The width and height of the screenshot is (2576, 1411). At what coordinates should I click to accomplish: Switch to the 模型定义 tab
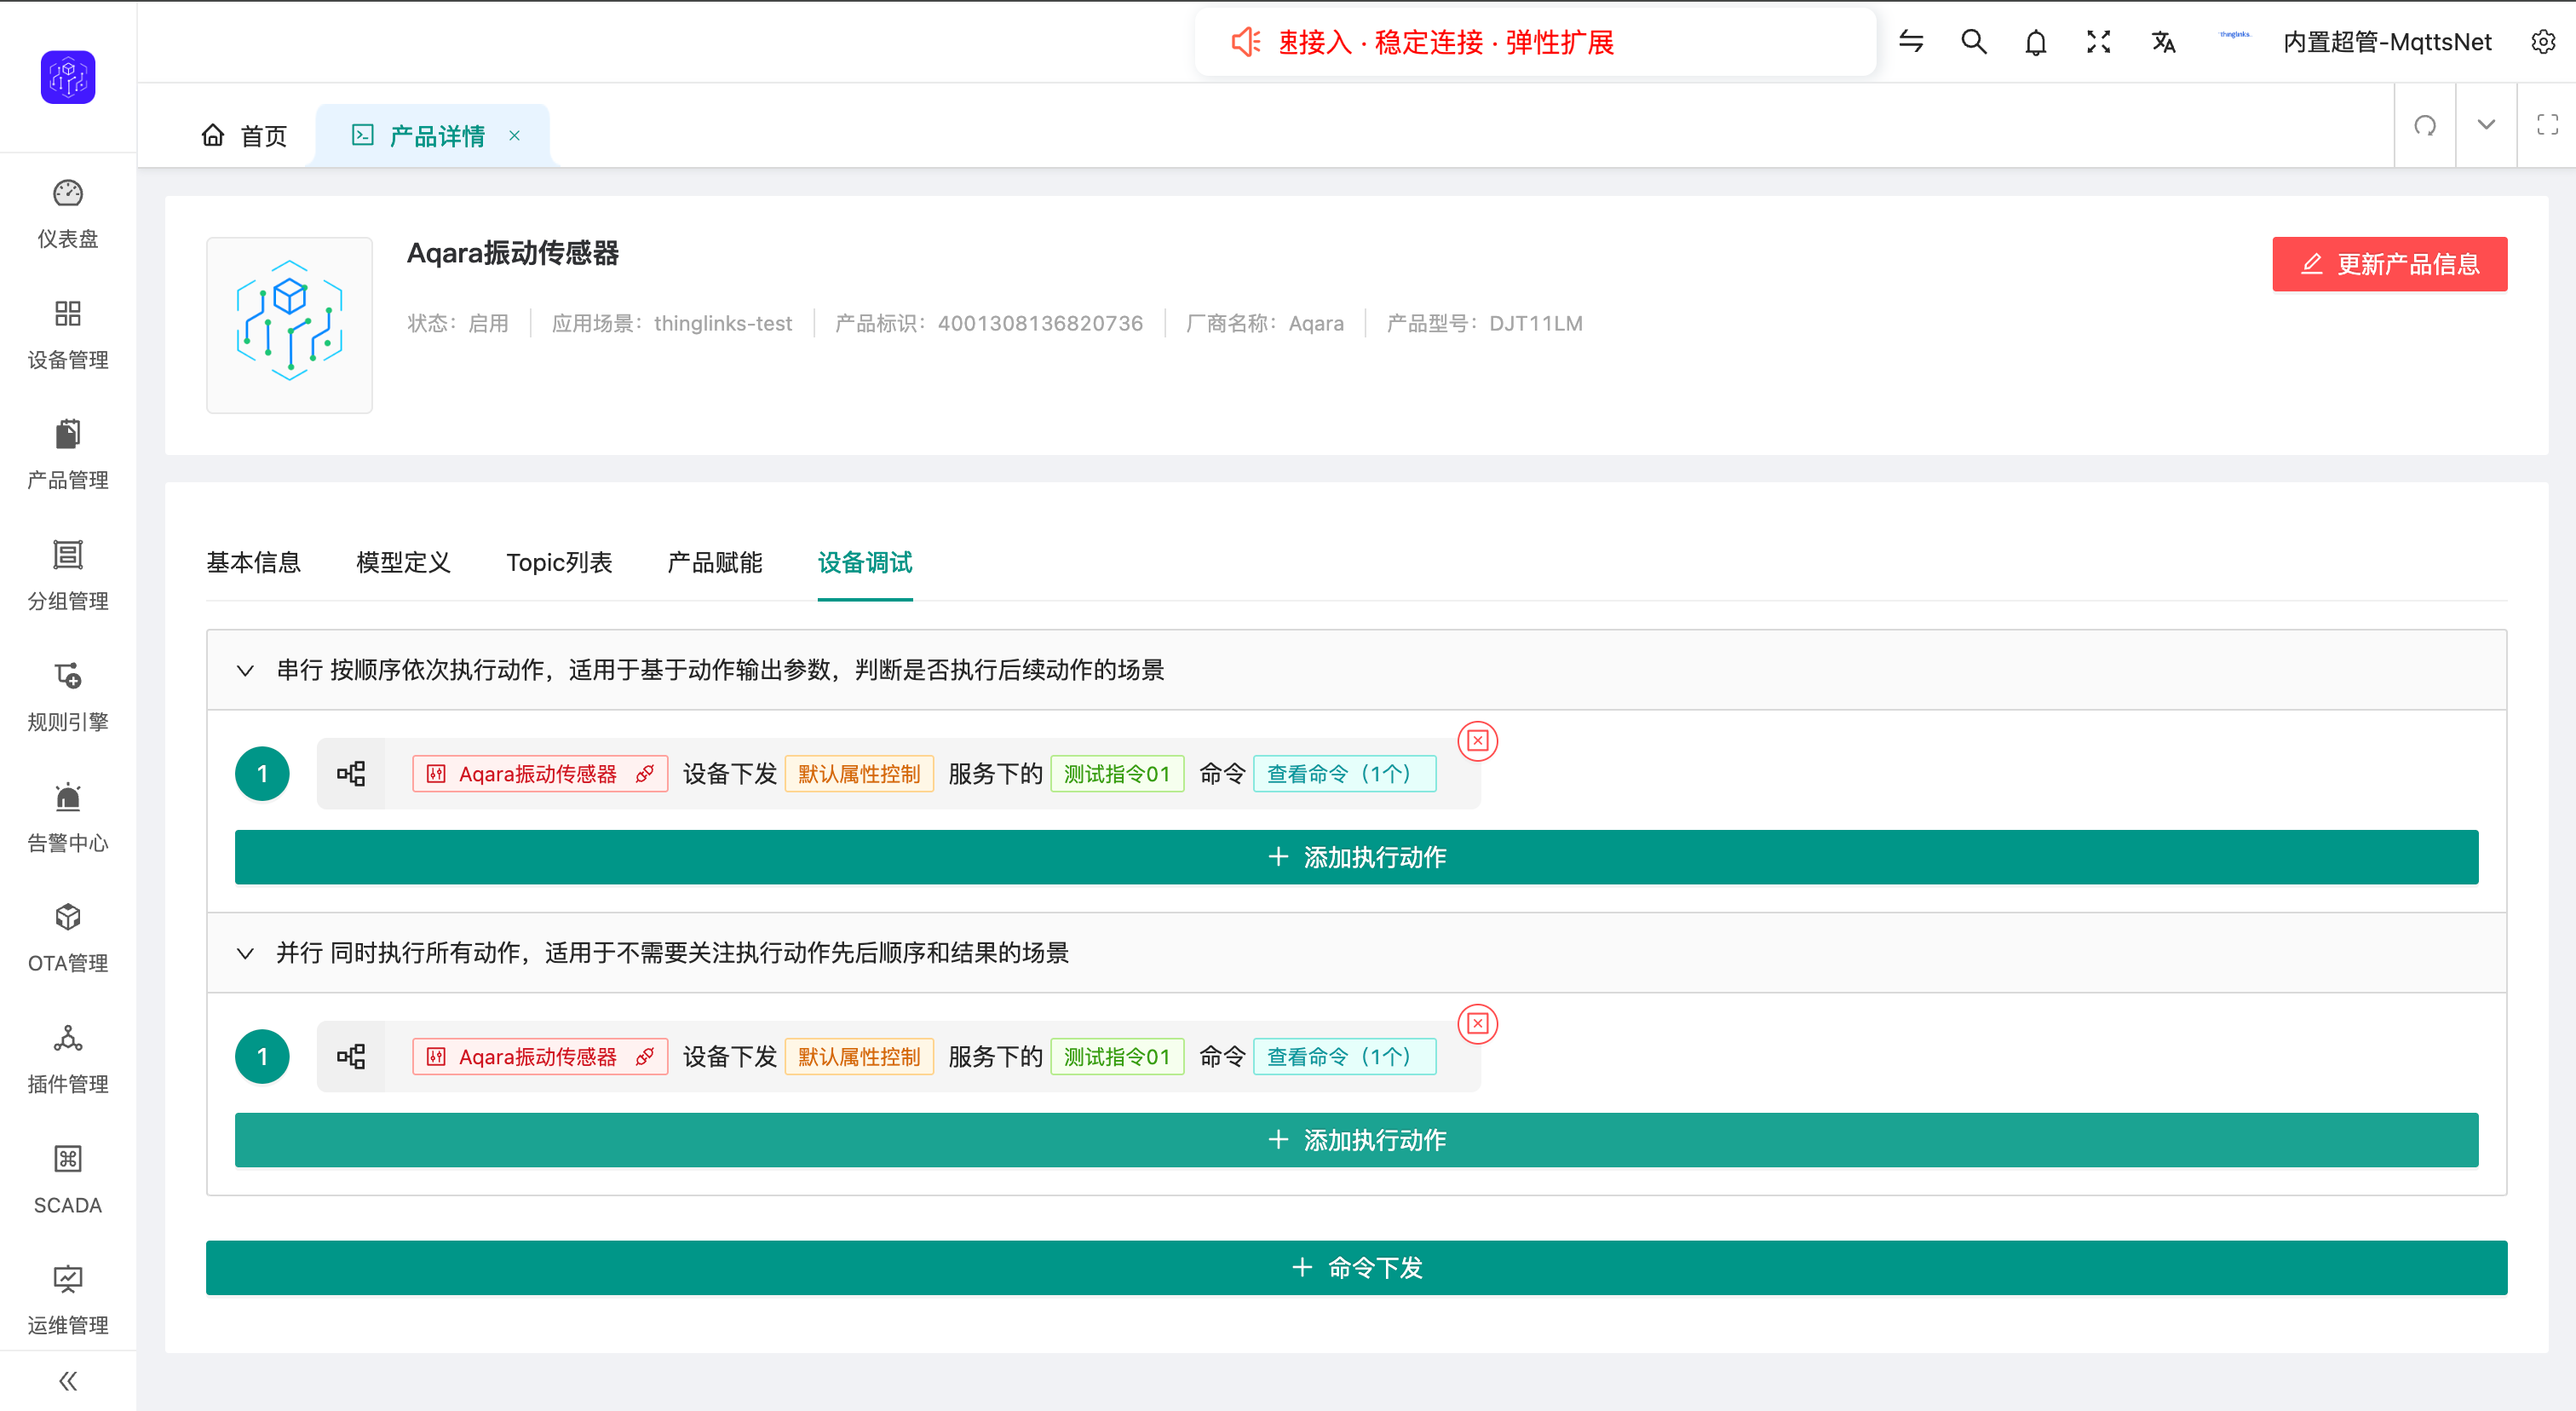coord(403,562)
